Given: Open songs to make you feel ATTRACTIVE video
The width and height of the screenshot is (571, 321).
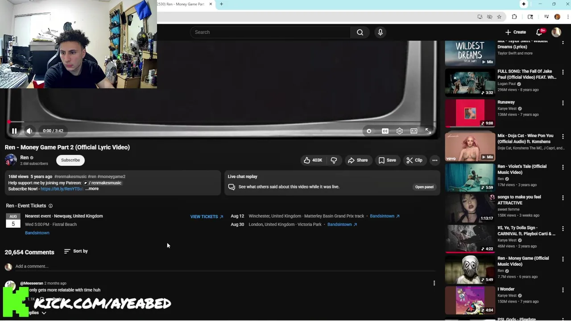Looking at the screenshot, I should pyautogui.click(x=470, y=208).
